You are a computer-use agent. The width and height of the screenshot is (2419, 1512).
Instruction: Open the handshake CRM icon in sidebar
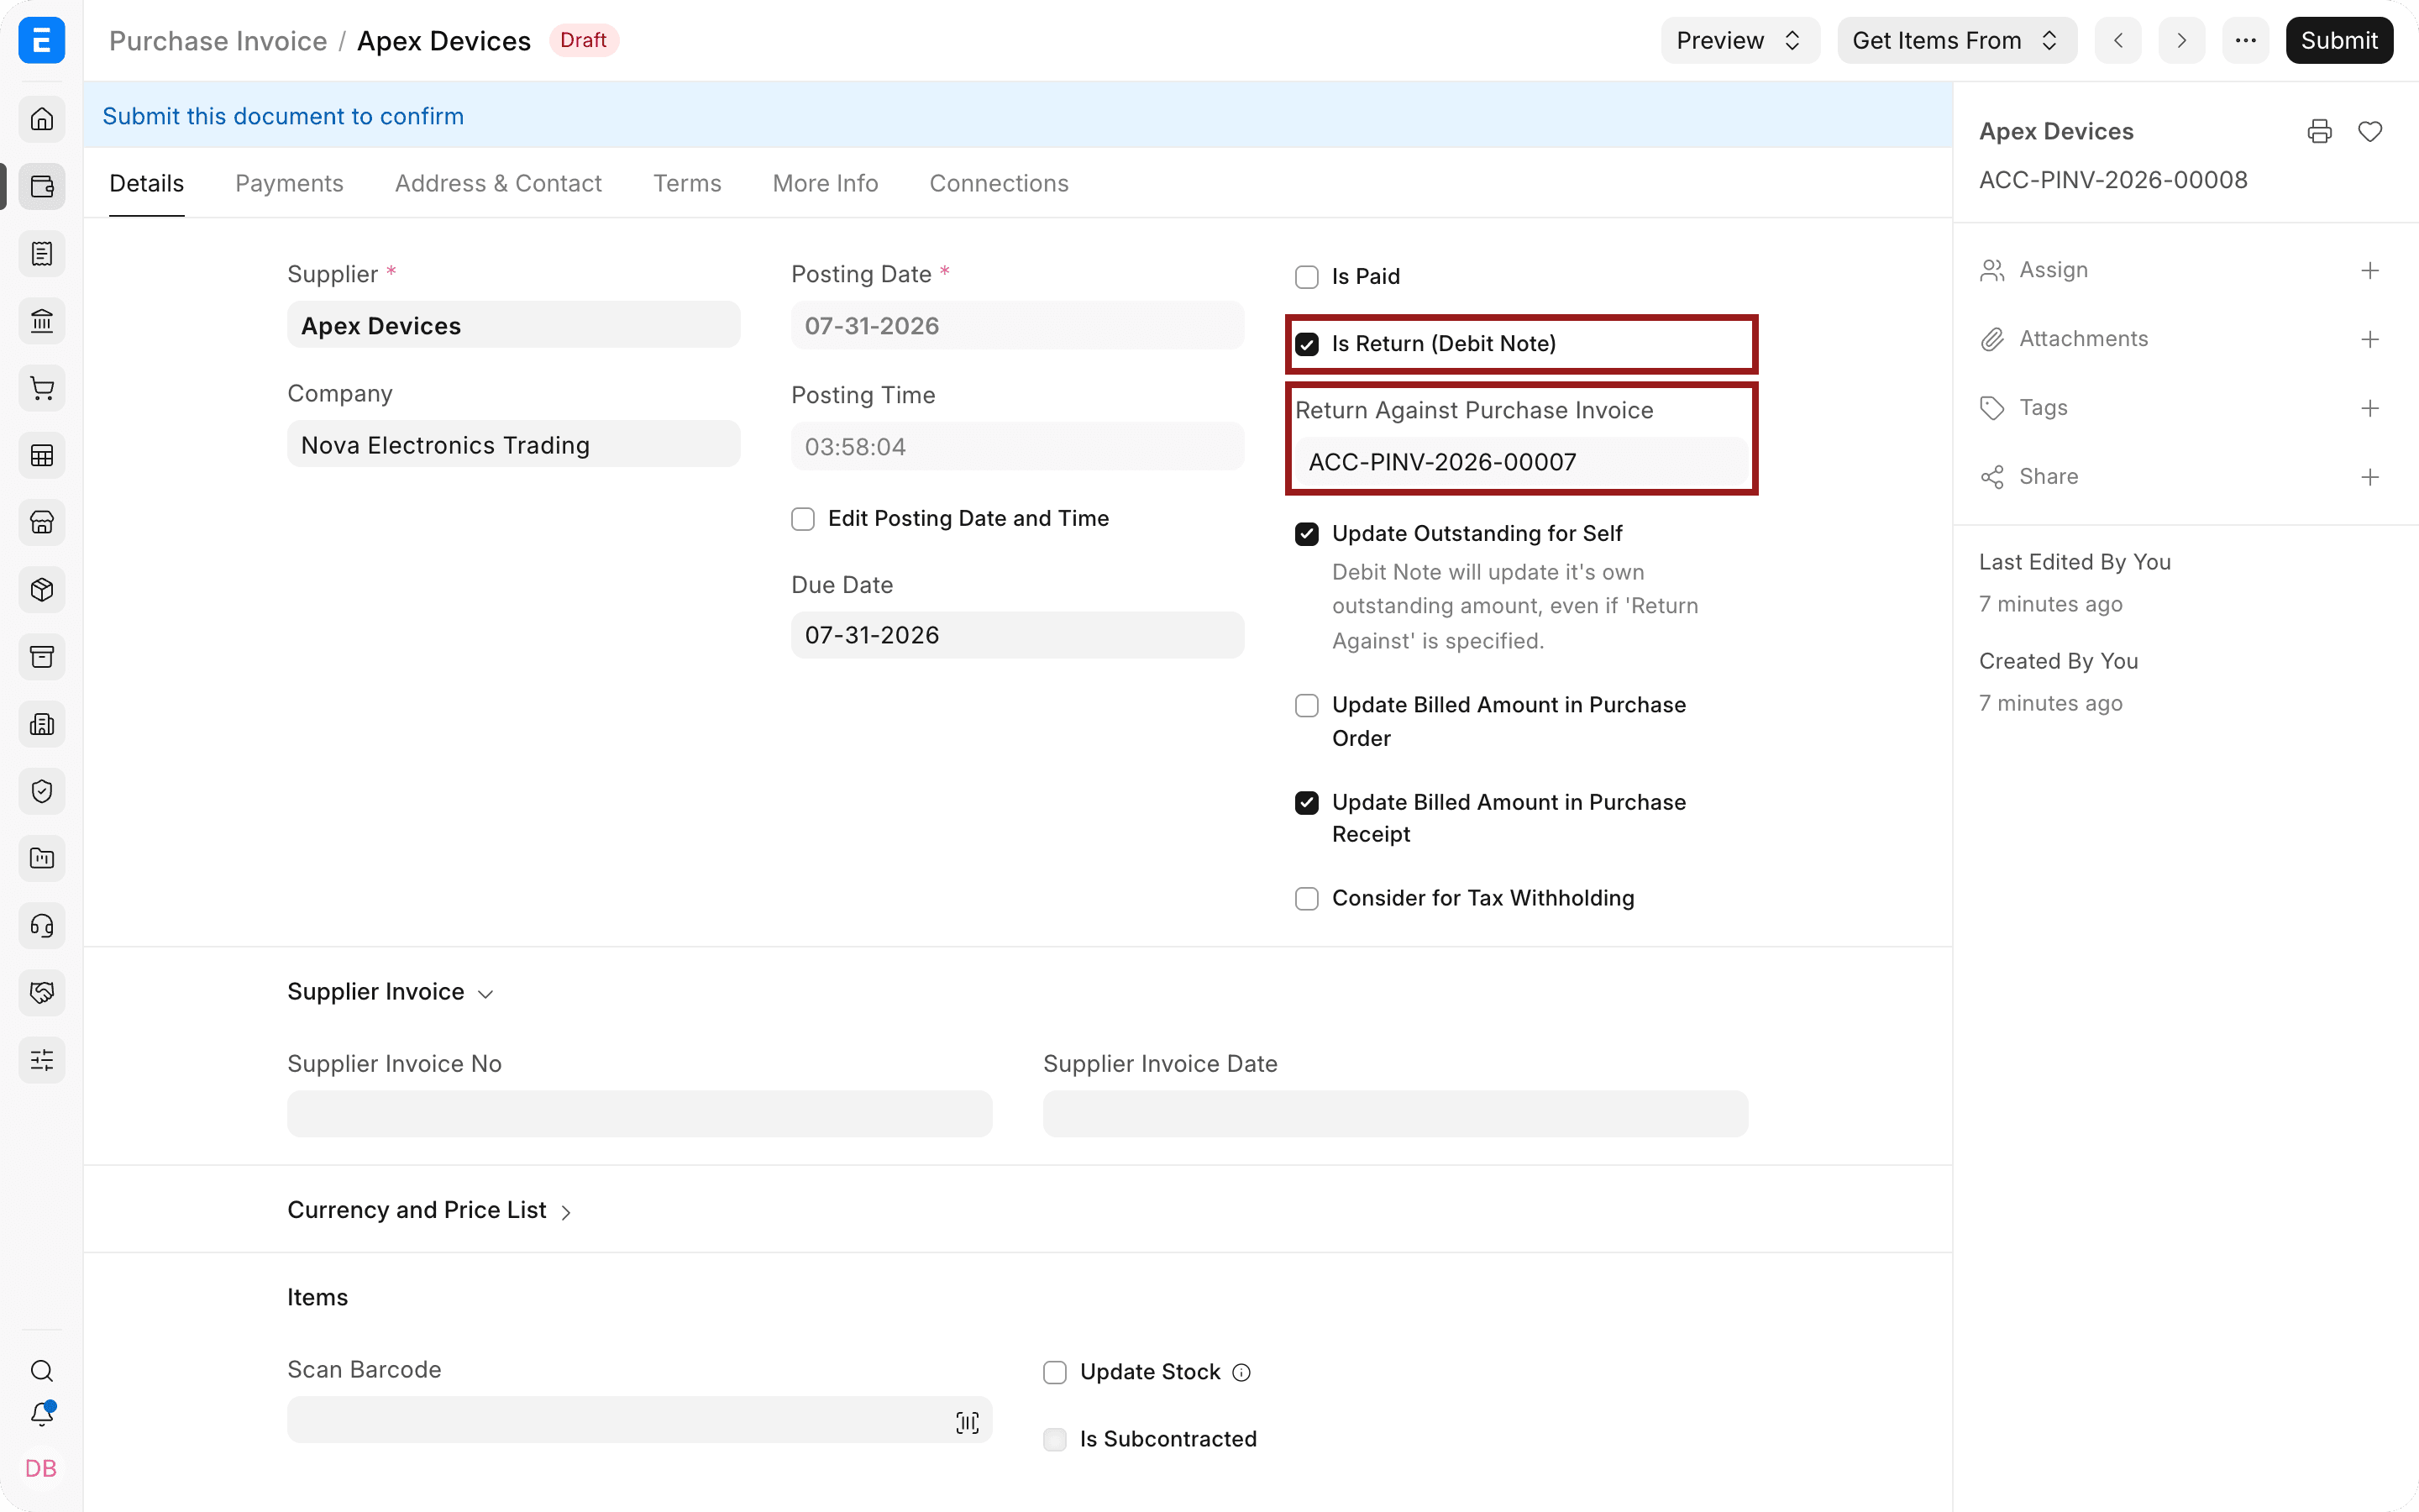42,993
